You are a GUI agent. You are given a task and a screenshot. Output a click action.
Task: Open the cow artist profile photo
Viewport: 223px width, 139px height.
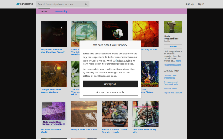[173, 27]
